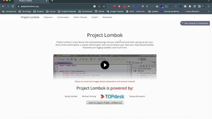Open the Tecnologia bookmark folder
Image resolution: width=212 pixels, height=119 pixels.
25,12
